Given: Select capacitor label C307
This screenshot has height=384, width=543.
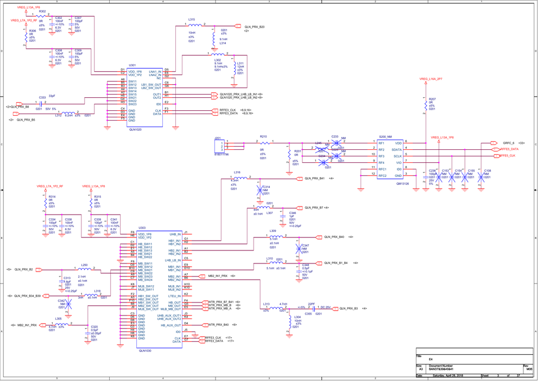Looking at the screenshot, I should (78, 18).
